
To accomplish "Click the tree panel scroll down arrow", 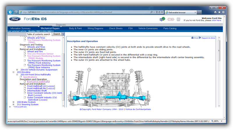I will point(63,106).
